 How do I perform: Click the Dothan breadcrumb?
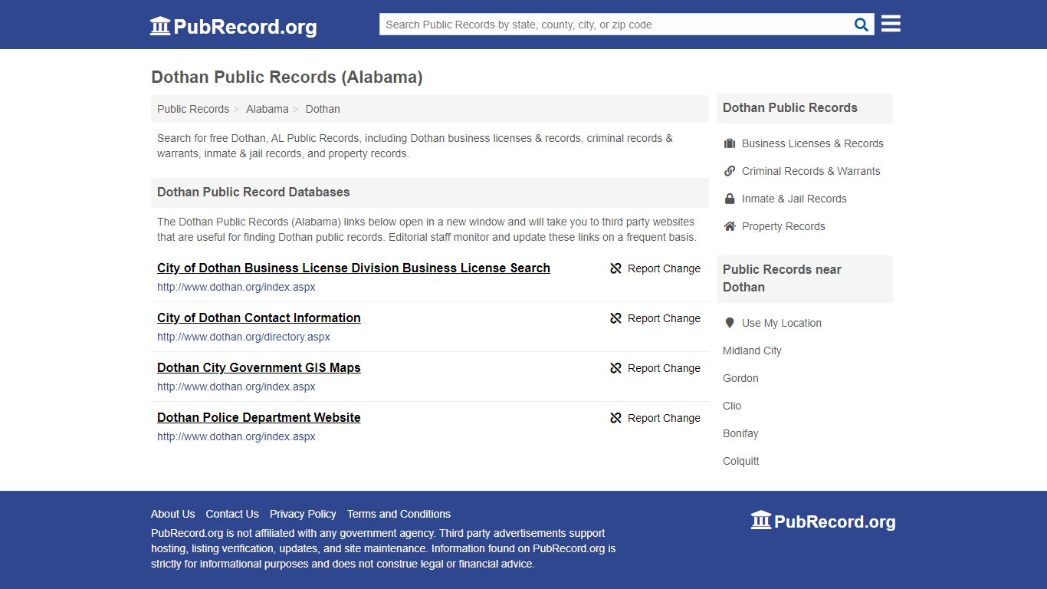pyautogui.click(x=323, y=109)
